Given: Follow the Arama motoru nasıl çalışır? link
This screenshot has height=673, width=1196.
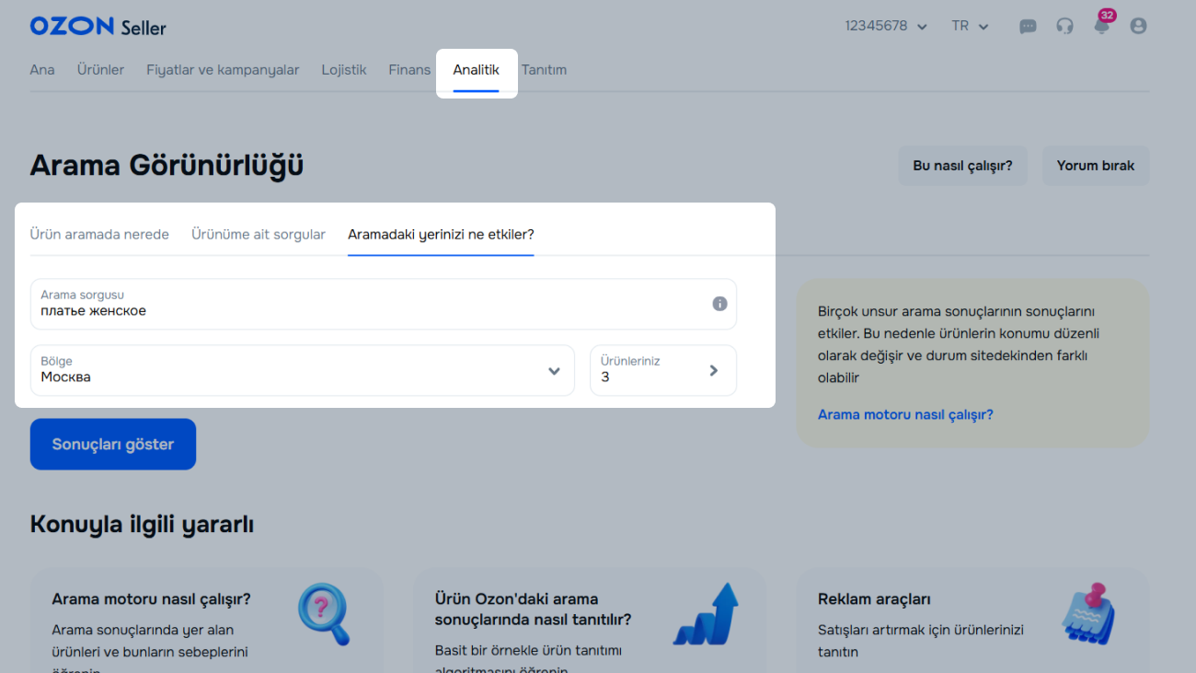Looking at the screenshot, I should 905,415.
